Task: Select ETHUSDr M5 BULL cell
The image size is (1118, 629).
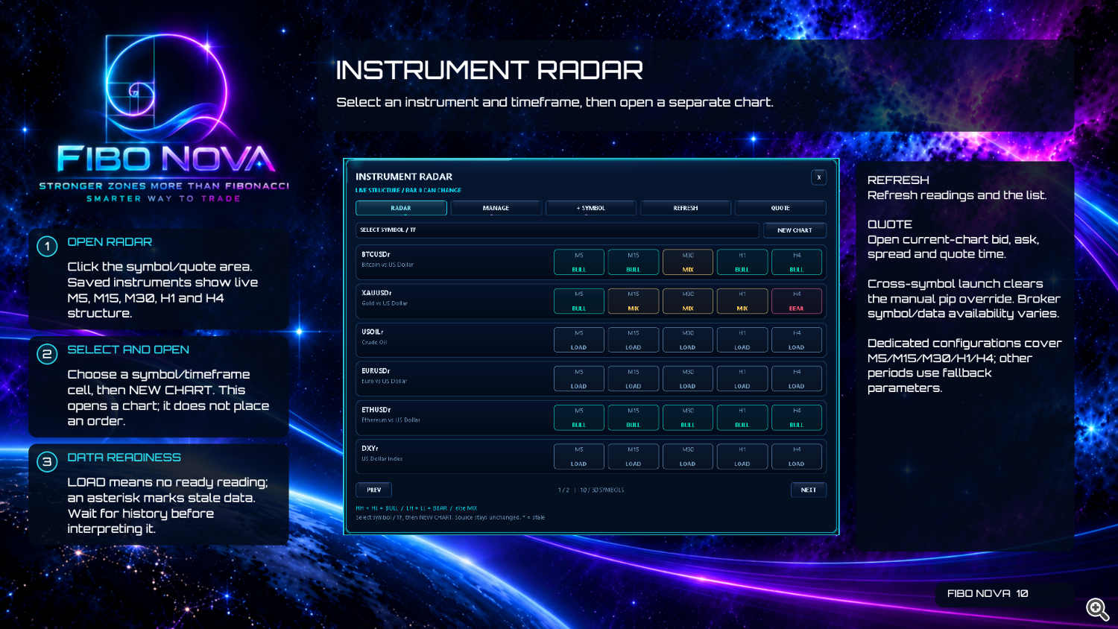Action: tap(579, 417)
